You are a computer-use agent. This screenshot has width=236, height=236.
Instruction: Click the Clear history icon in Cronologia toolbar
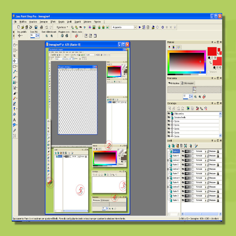[206, 108]
